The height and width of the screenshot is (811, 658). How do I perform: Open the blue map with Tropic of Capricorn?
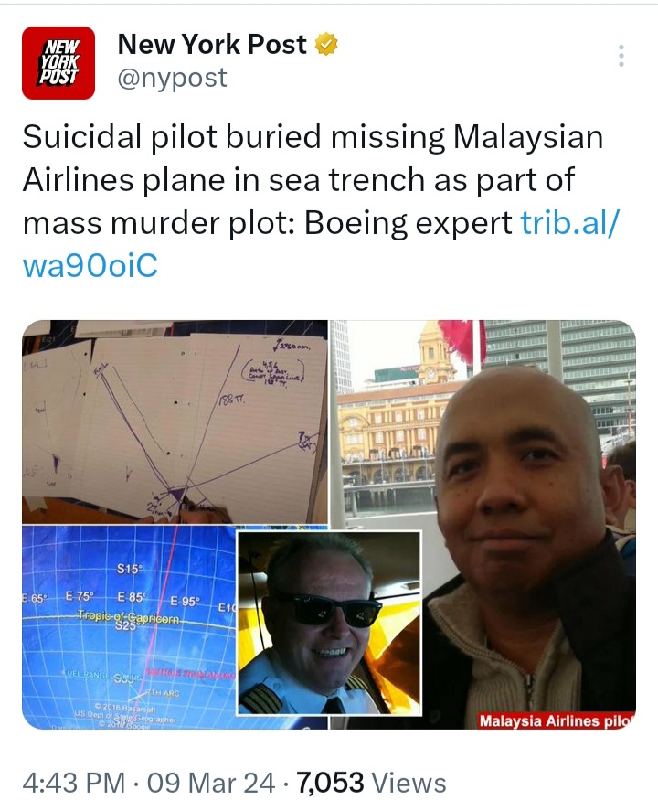coord(128,627)
